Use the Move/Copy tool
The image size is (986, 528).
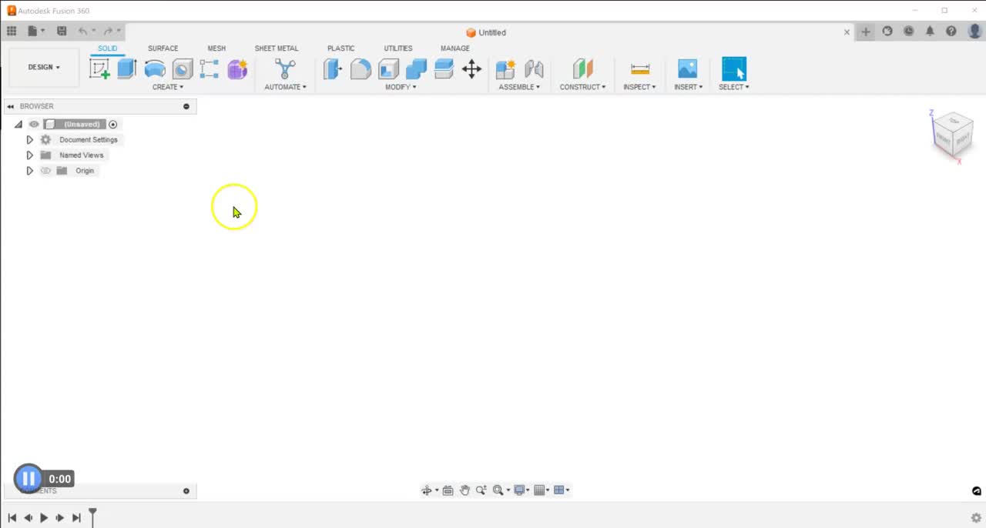[472, 69]
